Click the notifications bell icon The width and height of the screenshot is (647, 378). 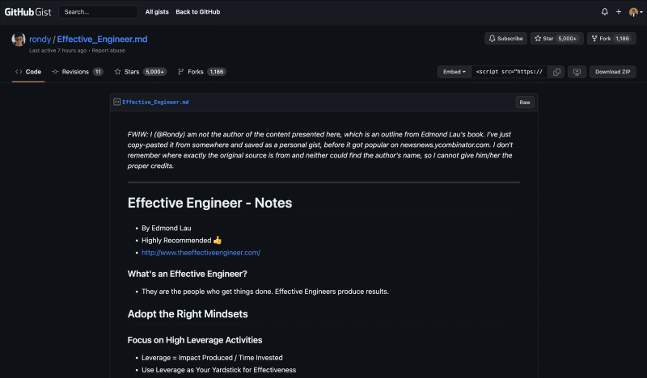click(x=604, y=12)
